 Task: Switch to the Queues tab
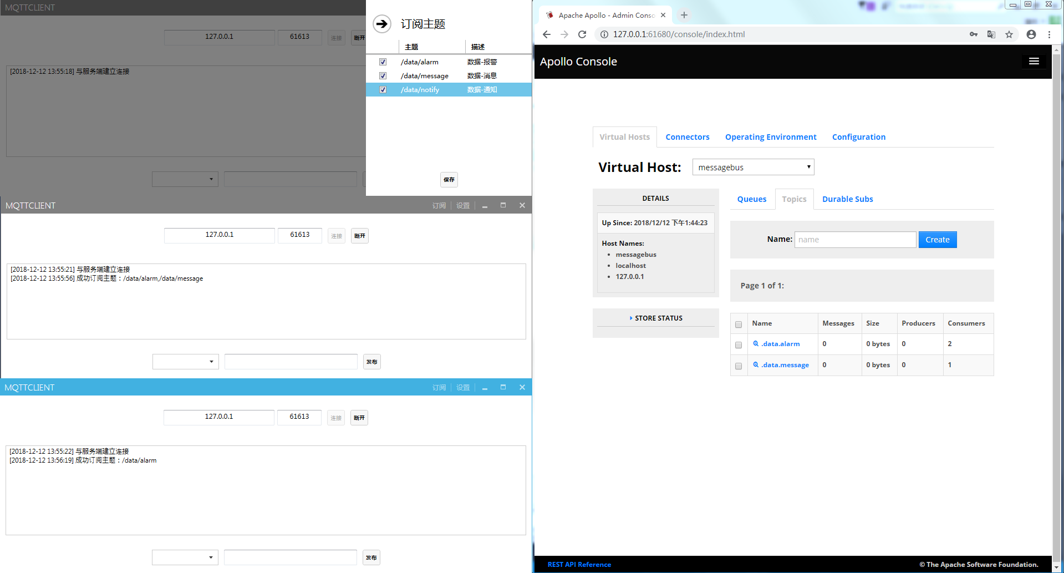pyautogui.click(x=751, y=199)
